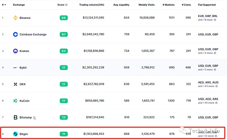Viewport: 227px width, 140px height.
Task: Click the Bybit logo icon
Action: coord(16,67)
